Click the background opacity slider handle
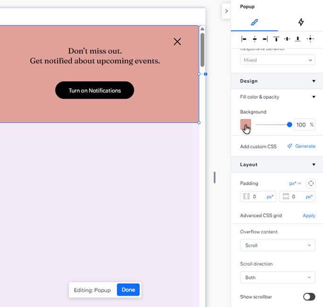This screenshot has height=307, width=323. pyautogui.click(x=289, y=125)
